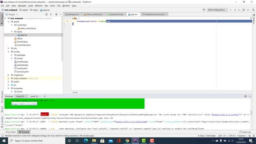Hide the Terminal panel with minus icon
This screenshot has width=256, height=144.
click(250, 96)
